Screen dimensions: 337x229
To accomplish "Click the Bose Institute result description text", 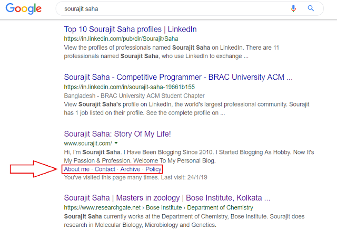I will [189, 220].
